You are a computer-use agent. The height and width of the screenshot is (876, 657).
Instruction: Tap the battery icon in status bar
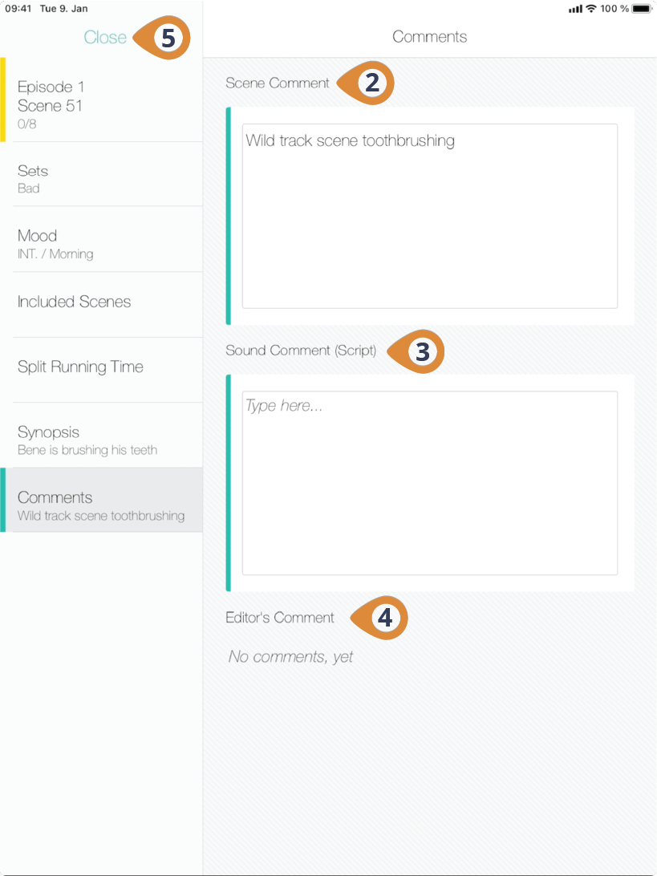pos(642,8)
